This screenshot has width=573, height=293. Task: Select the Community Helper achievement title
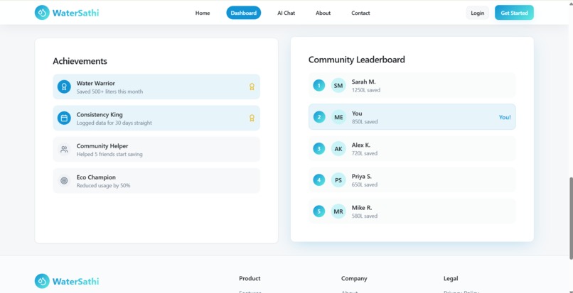coord(102,146)
